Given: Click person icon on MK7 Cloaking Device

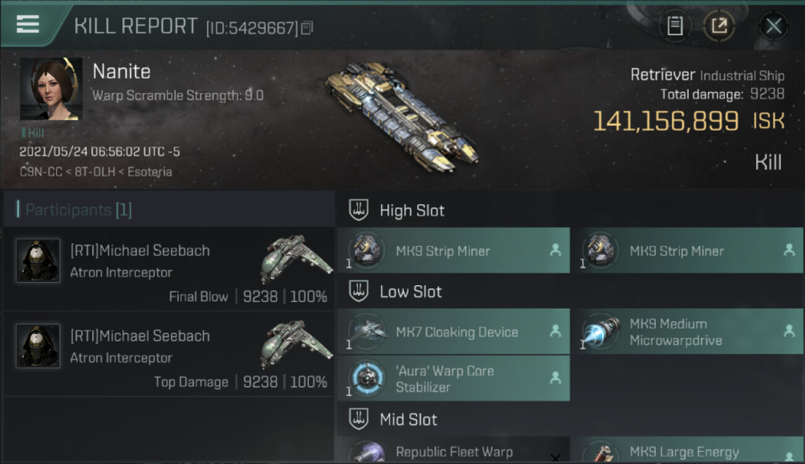Looking at the screenshot, I should tap(555, 332).
